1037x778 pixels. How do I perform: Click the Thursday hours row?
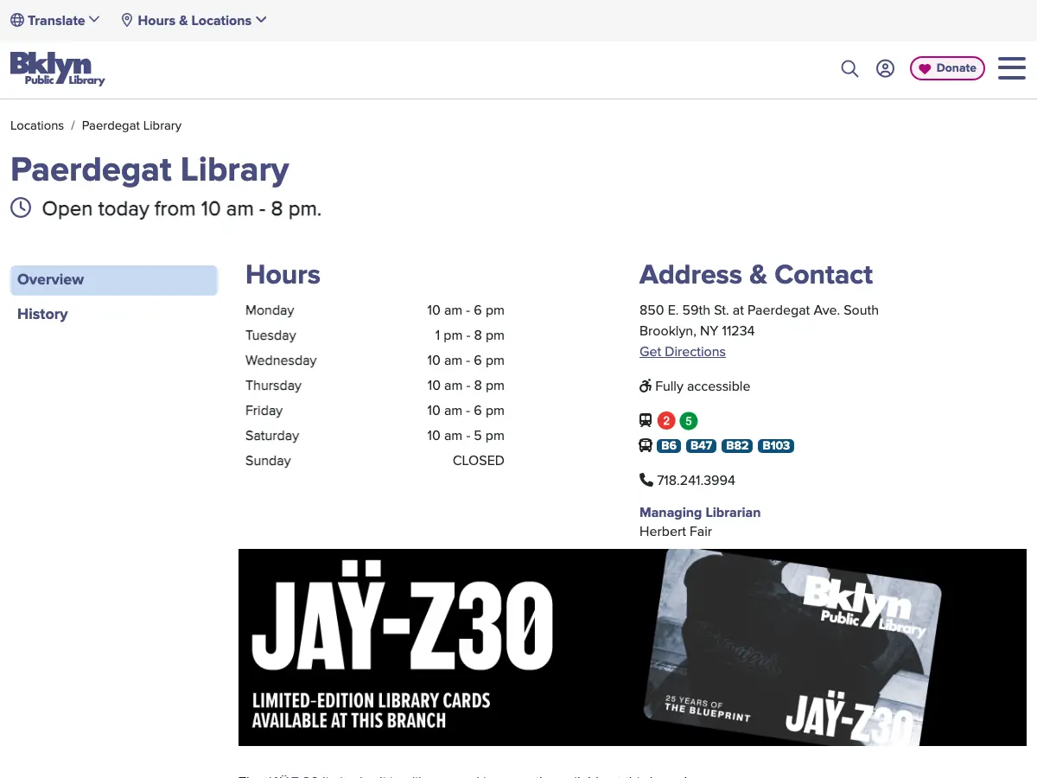375,386
